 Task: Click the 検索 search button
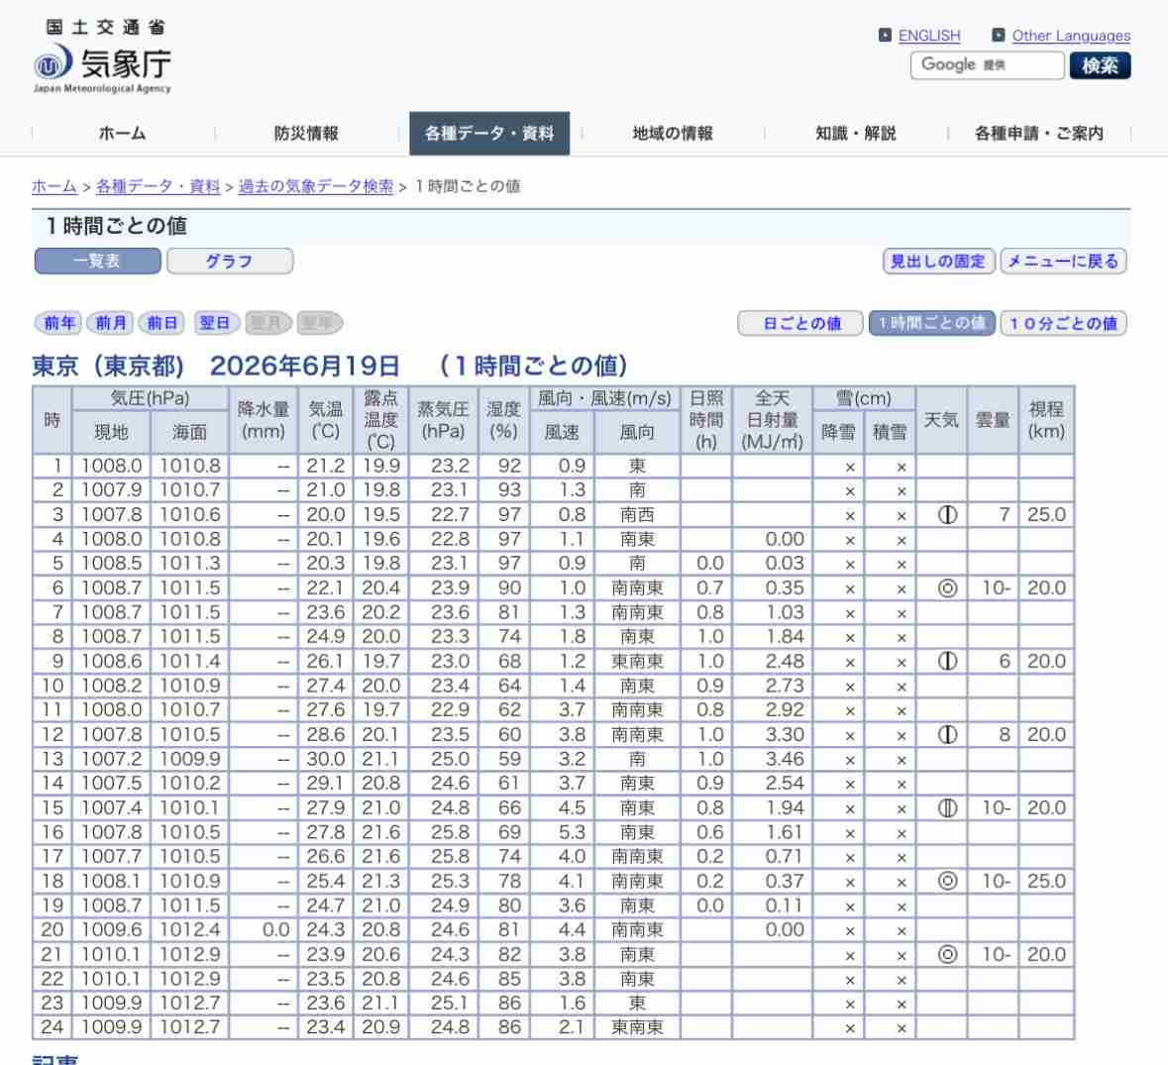point(1101,65)
